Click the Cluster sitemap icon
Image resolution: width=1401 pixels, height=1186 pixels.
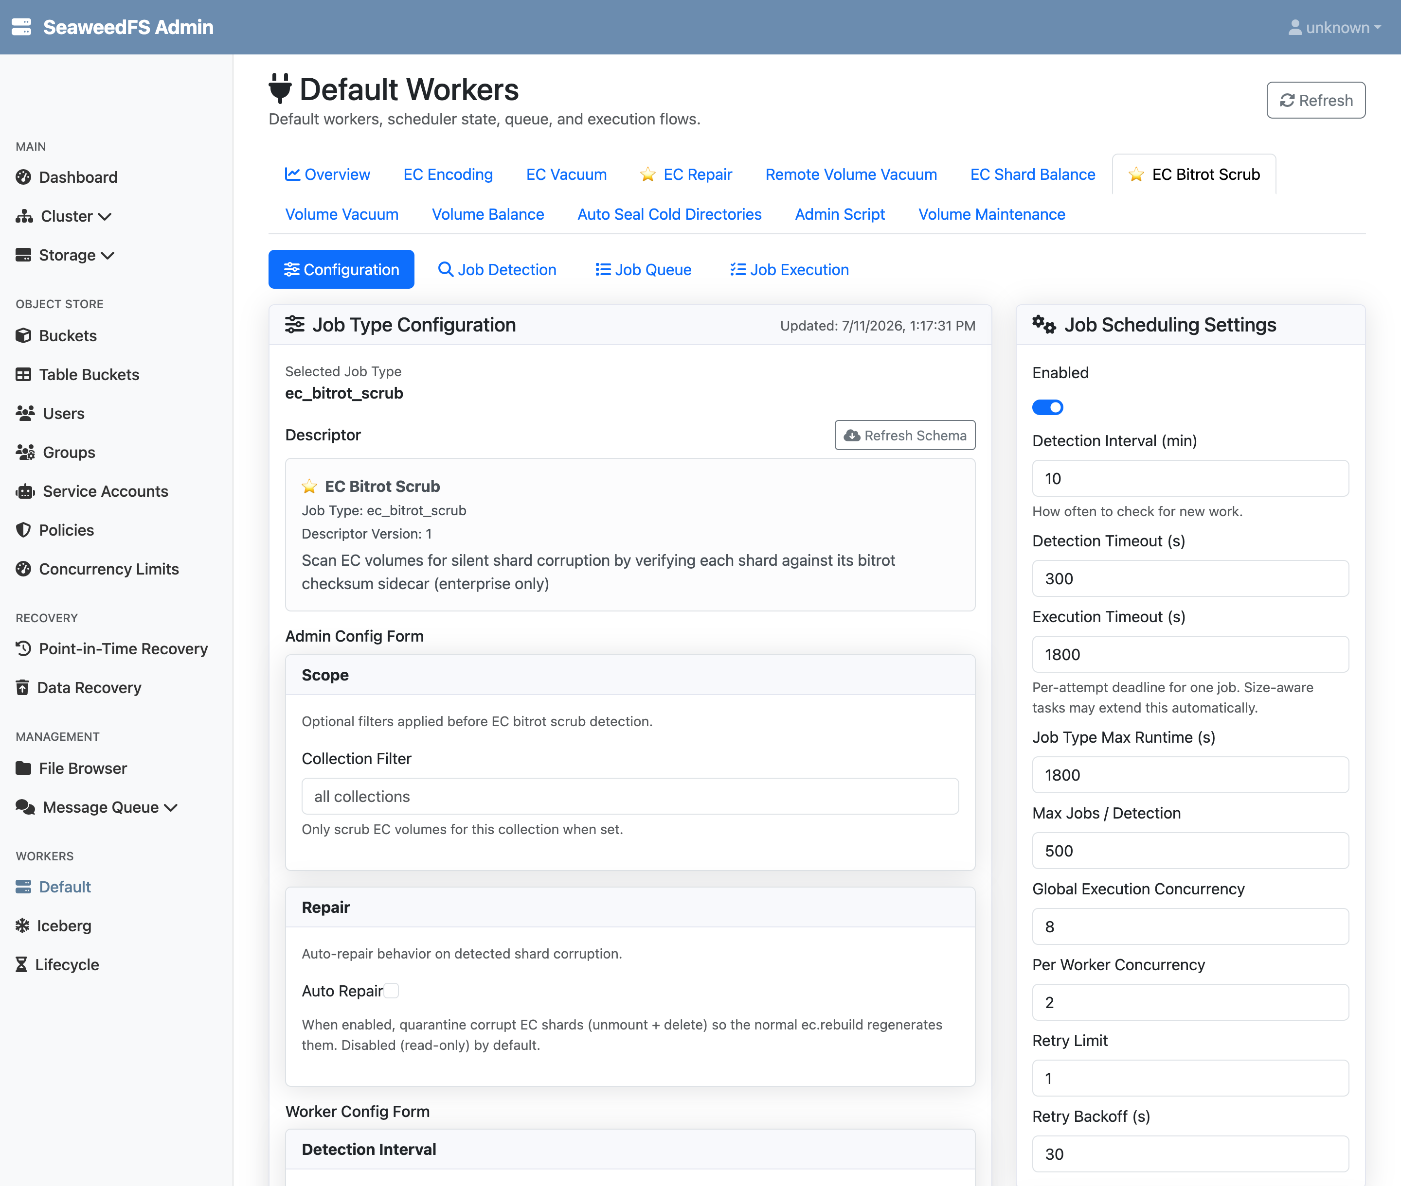[x=24, y=216]
